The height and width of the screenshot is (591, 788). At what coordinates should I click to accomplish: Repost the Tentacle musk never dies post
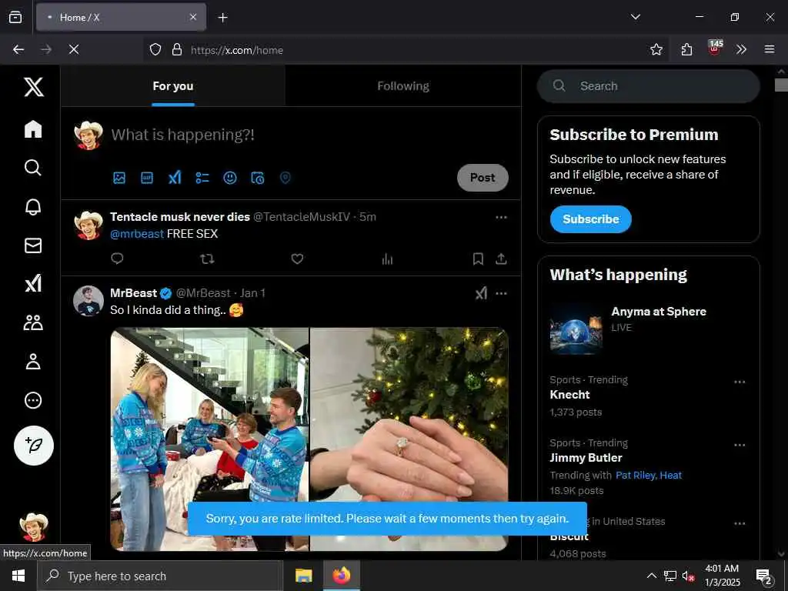pyautogui.click(x=207, y=259)
